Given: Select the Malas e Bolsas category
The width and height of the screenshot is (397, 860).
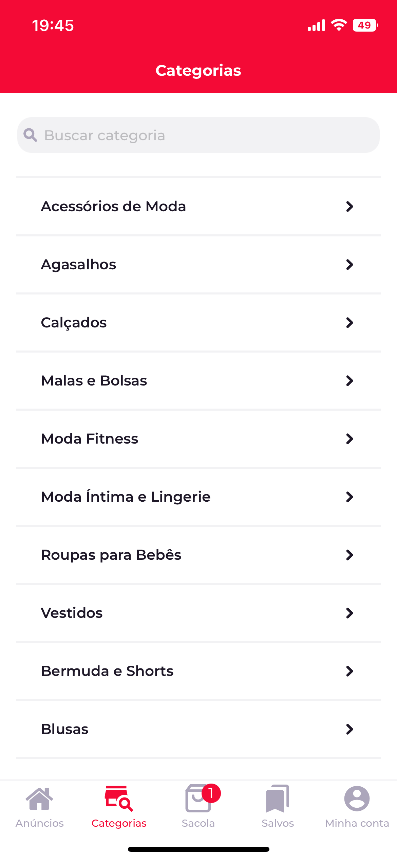Looking at the screenshot, I should point(198,381).
